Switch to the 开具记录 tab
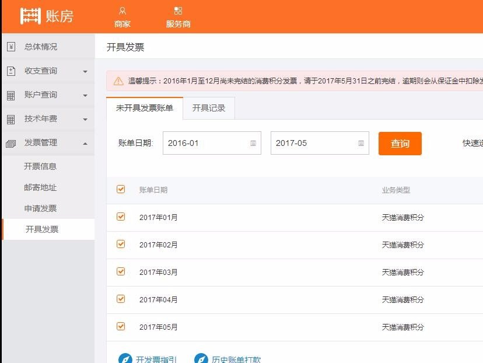This screenshot has height=363, width=483. pos(208,108)
